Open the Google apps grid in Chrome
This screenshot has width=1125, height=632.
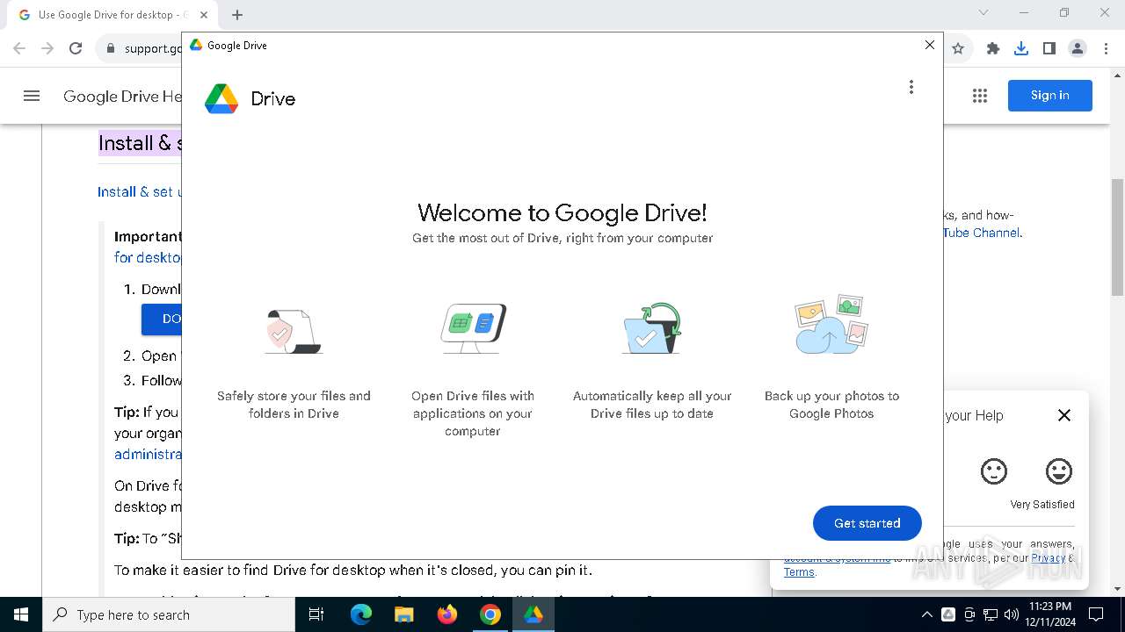pyautogui.click(x=980, y=96)
